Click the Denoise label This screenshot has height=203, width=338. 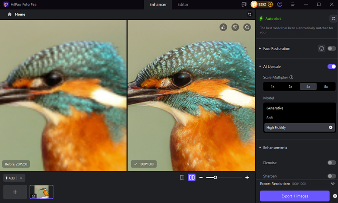(x=270, y=162)
